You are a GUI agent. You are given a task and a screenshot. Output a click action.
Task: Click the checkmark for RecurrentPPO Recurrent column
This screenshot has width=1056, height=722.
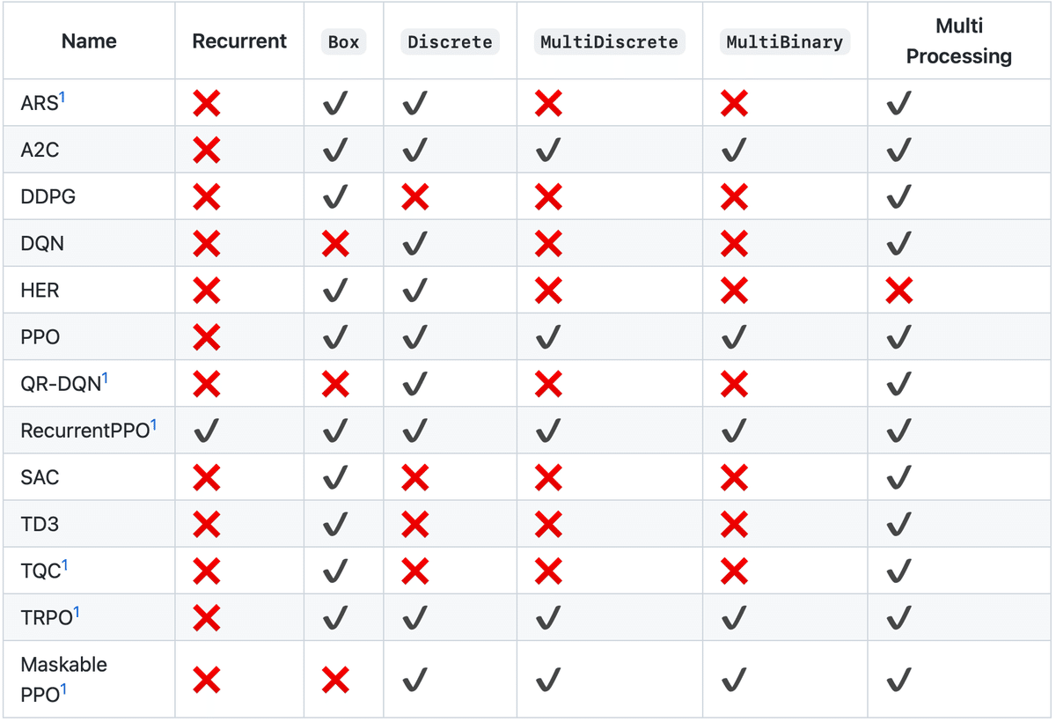pyautogui.click(x=206, y=431)
